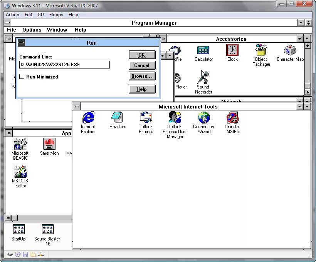Click Virtual PC hard disk status icon
Screen dimensions: 316x262
[10, 255]
